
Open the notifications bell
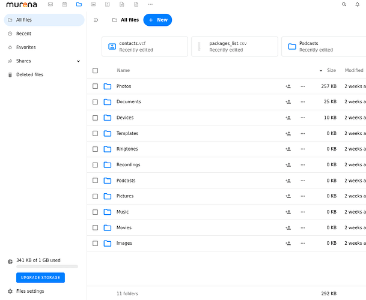358,4
